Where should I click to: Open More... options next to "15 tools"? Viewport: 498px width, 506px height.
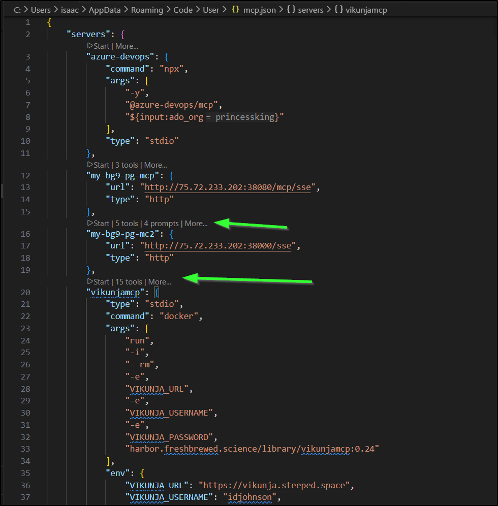160,282
